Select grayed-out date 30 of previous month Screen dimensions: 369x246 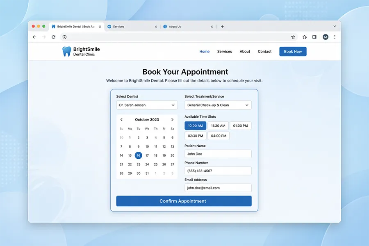click(x=121, y=137)
